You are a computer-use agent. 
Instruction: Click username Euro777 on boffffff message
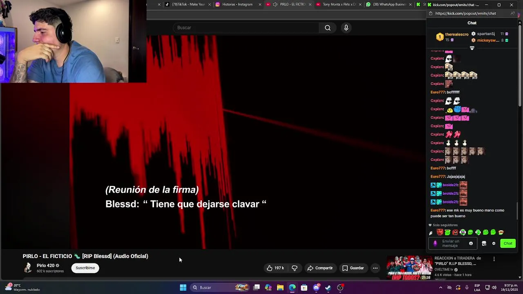[438, 92]
